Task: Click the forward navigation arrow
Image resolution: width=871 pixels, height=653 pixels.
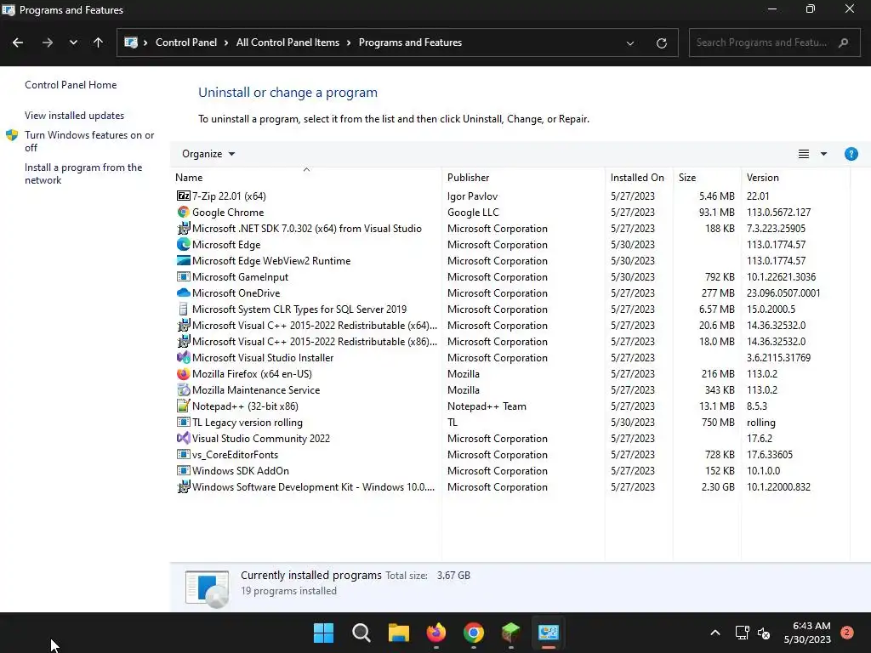Action: coord(48,43)
